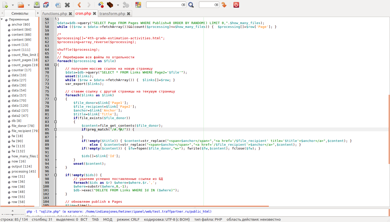Close the transform.php tab

click(129, 14)
